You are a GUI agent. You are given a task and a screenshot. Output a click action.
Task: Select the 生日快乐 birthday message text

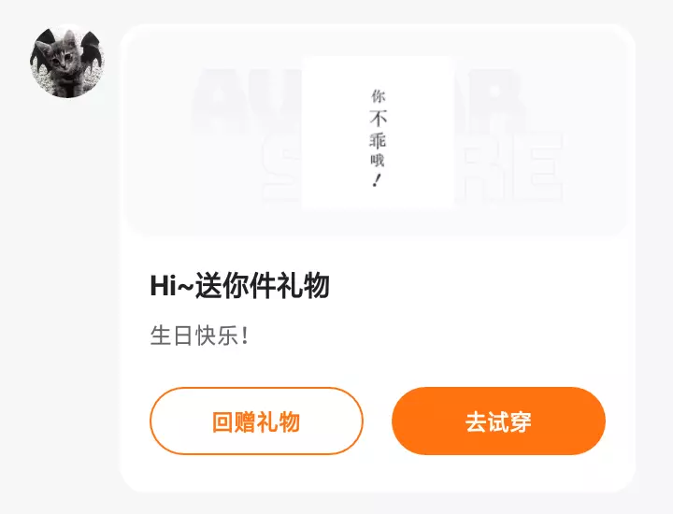point(199,336)
